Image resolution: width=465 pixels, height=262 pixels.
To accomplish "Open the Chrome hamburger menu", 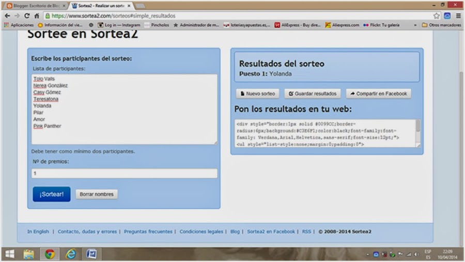I will tap(458, 16).
